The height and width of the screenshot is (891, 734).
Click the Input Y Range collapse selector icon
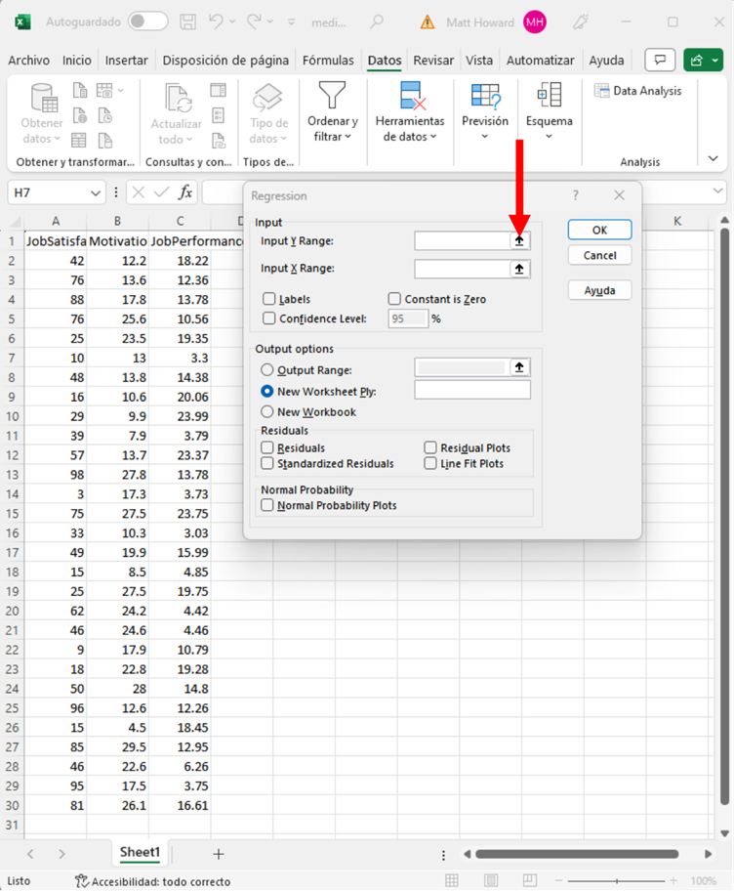pos(520,240)
